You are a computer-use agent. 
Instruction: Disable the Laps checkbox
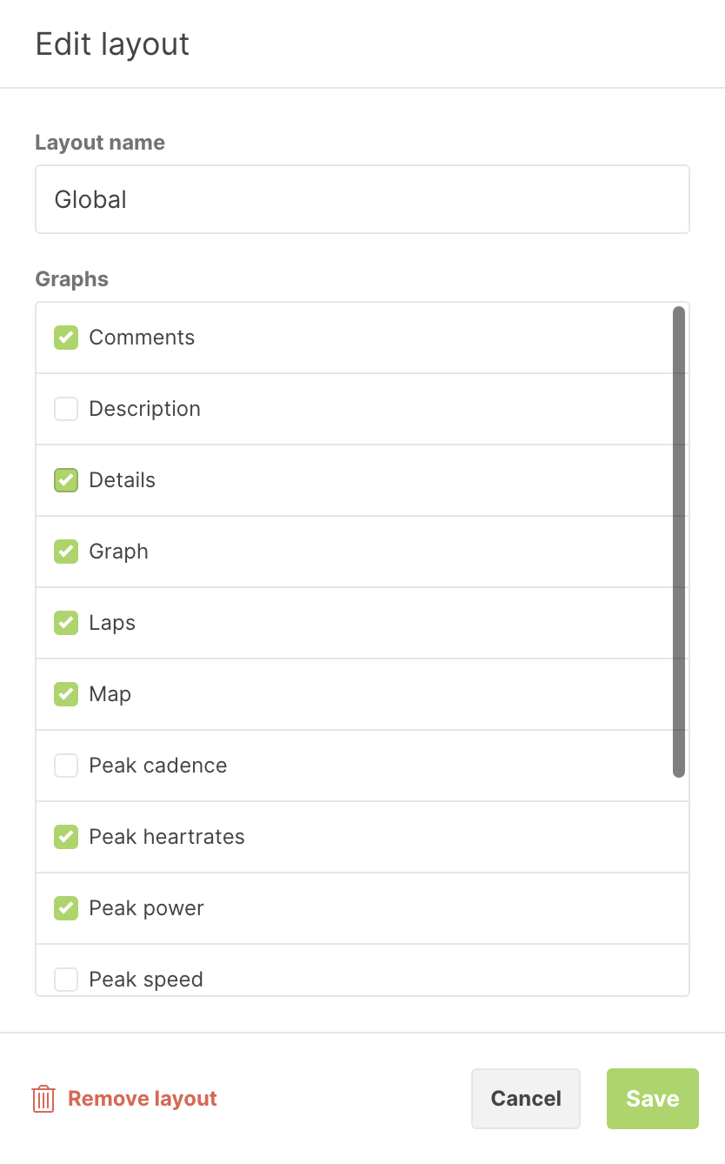pyautogui.click(x=66, y=623)
